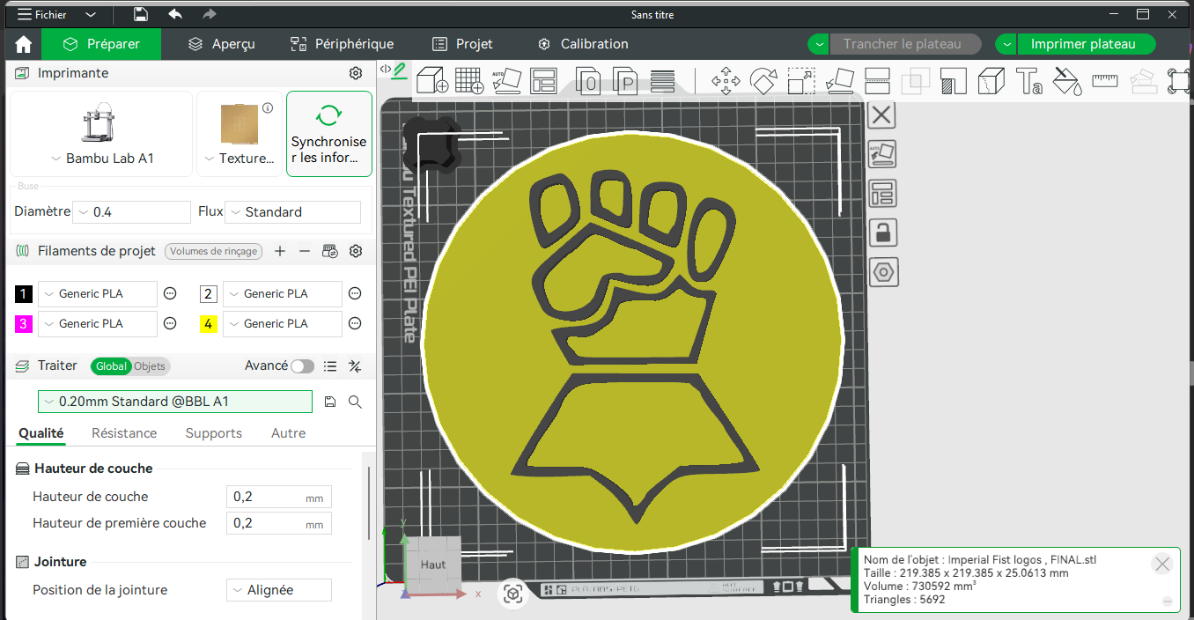Open the support painting tool
The height and width of the screenshot is (620, 1194).
954,81
